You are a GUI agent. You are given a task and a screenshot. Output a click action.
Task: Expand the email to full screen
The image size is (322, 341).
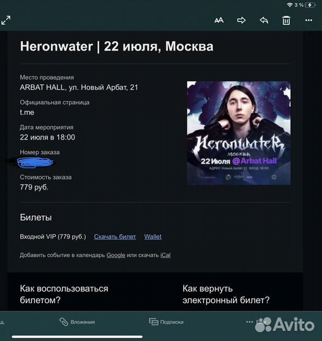point(6,20)
